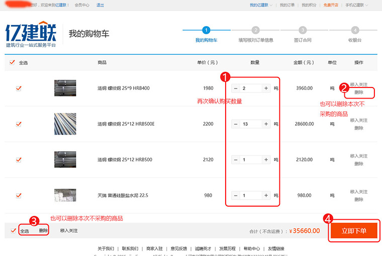Decrease quantity of 螺纹钢 25*12 HRB500E
This screenshot has width=382, height=256.
(x=236, y=124)
